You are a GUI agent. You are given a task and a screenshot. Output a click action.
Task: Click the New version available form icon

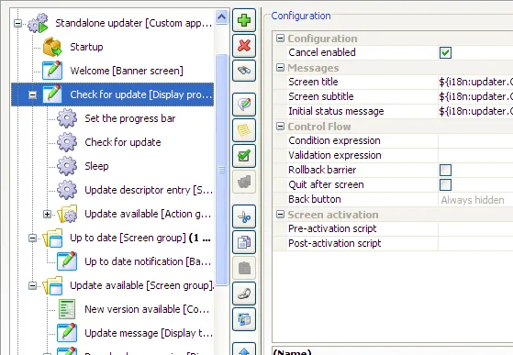click(x=67, y=309)
